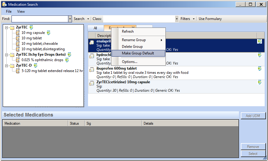Toggle the Use Formulary button

[210, 19]
